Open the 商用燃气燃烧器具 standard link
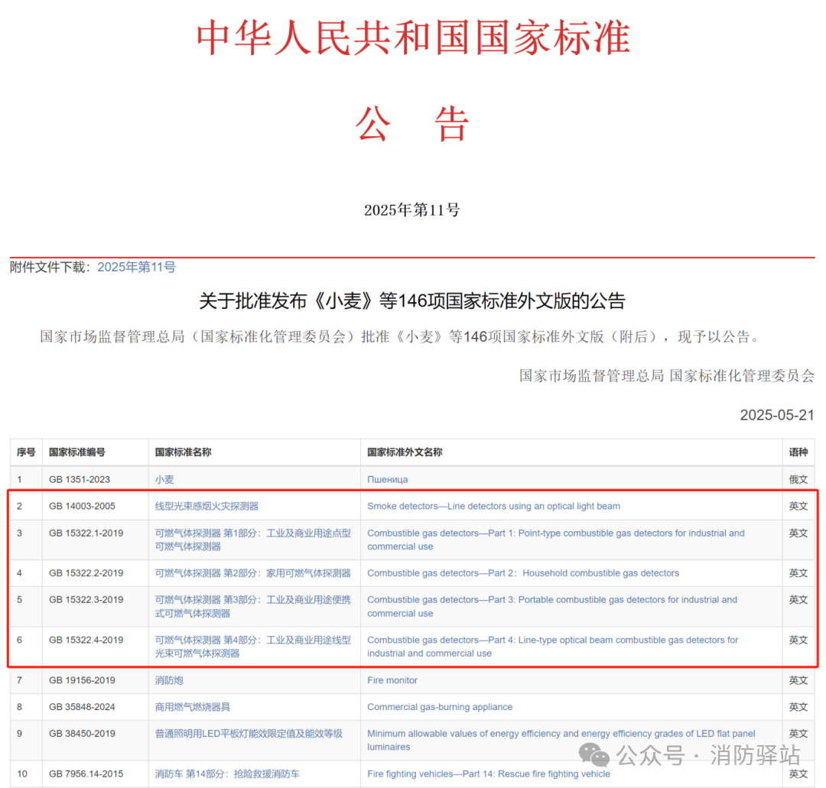 (193, 706)
